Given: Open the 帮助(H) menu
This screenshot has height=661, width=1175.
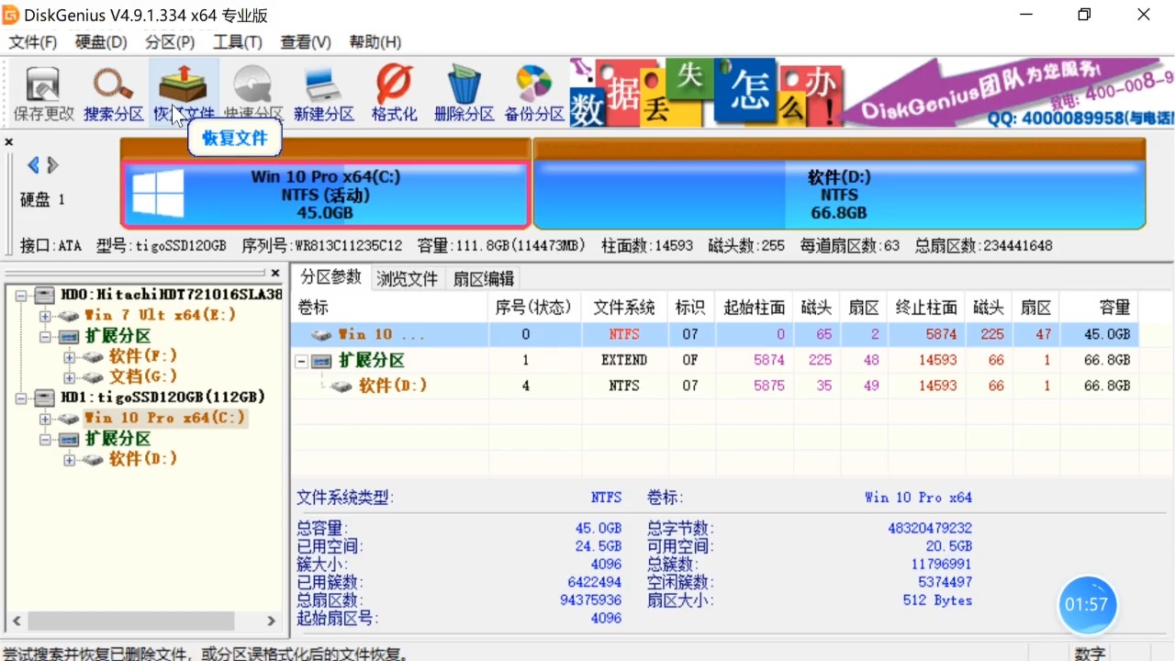Looking at the screenshot, I should point(375,42).
